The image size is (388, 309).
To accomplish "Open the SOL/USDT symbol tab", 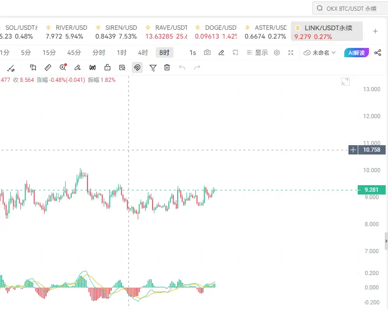I will tap(19, 32).
